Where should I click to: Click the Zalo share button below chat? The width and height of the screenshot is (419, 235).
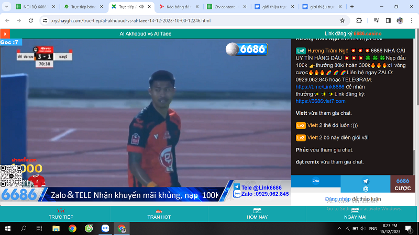pos(316,184)
